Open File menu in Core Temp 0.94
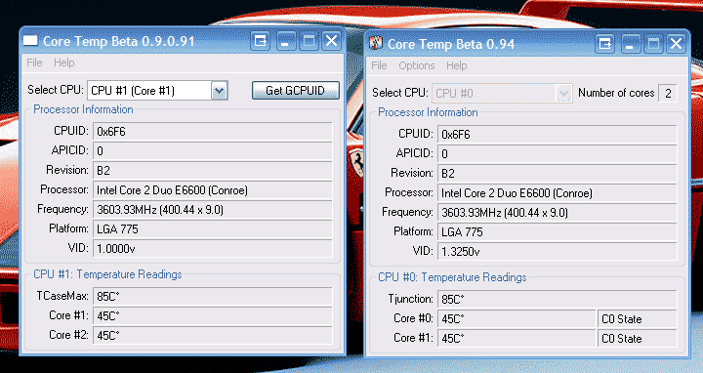The width and height of the screenshot is (703, 373). click(379, 65)
